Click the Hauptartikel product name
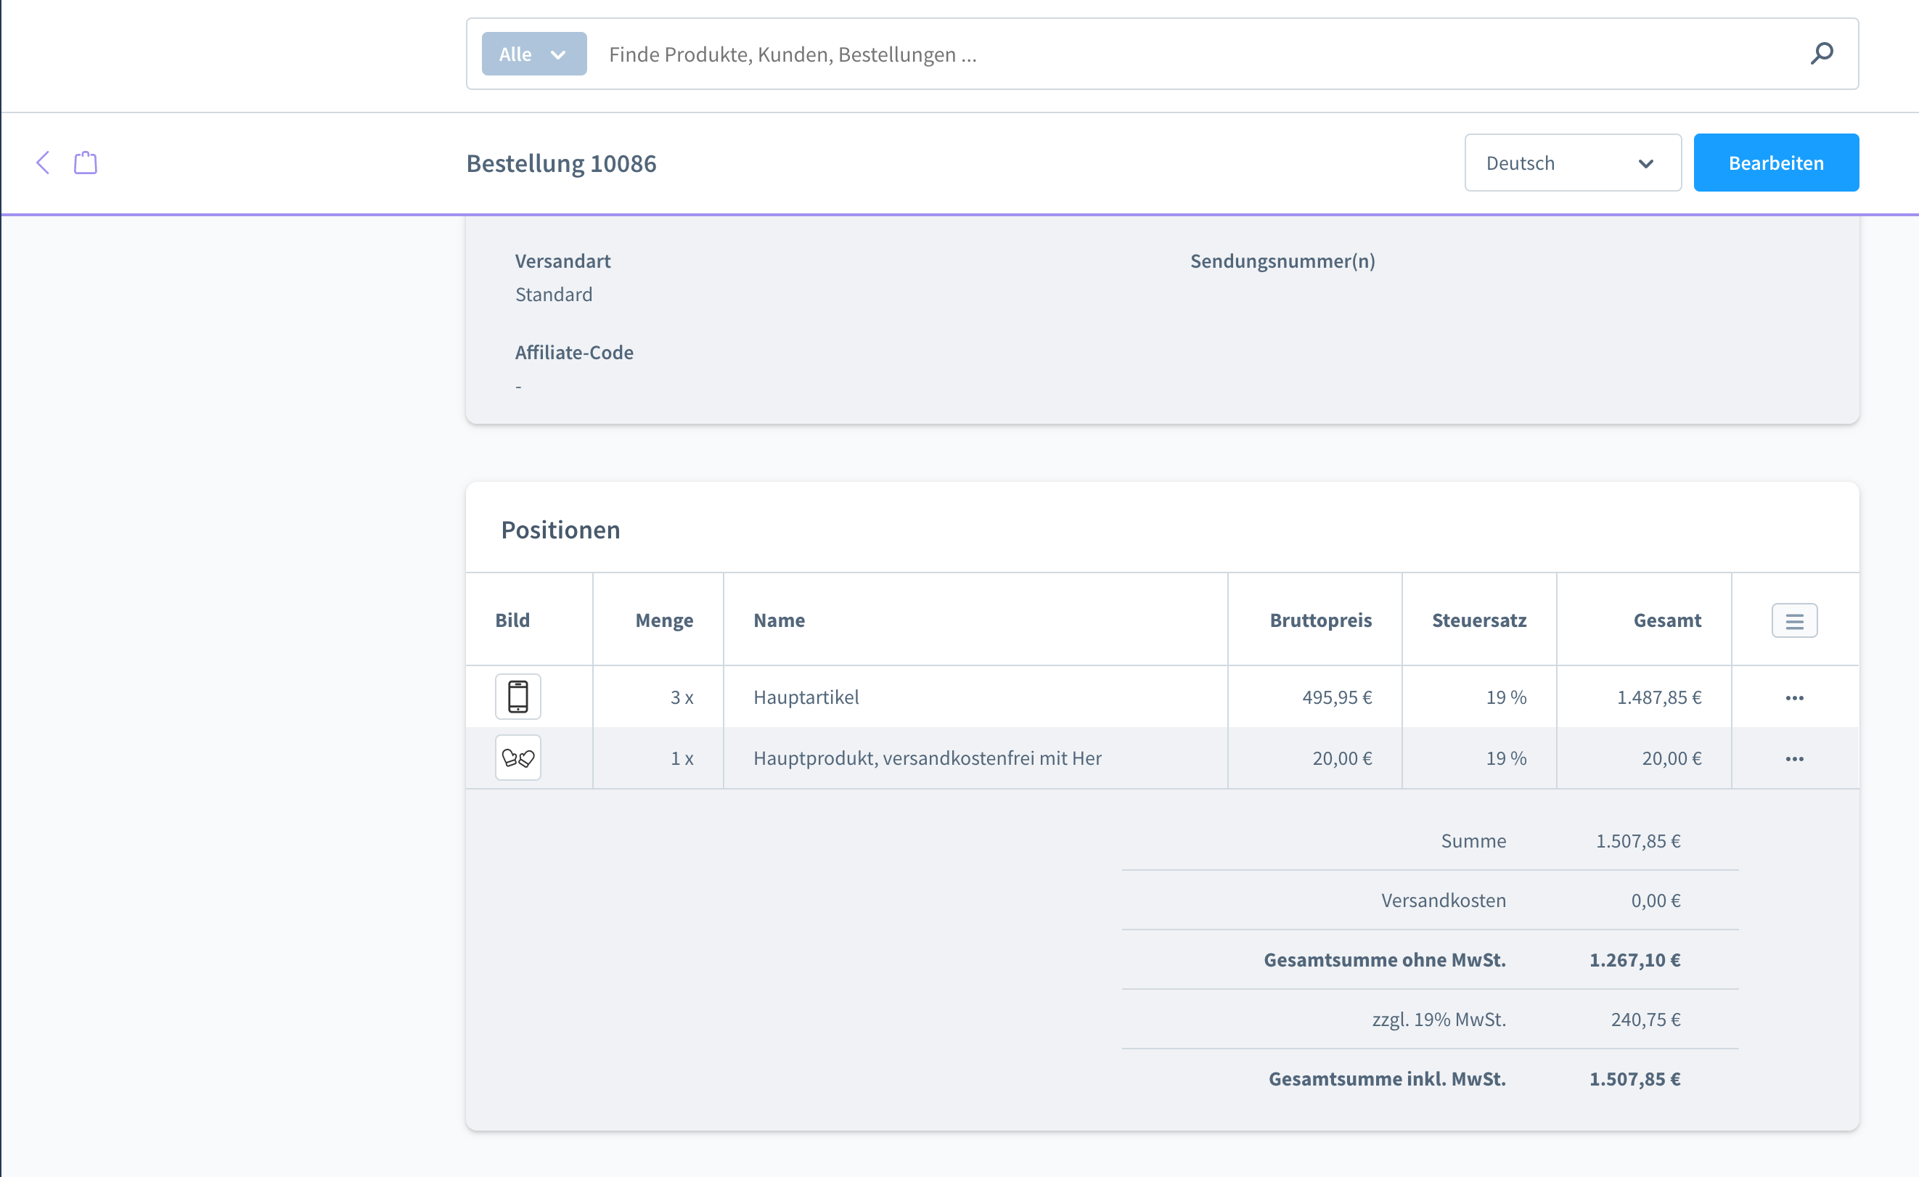The image size is (1919, 1177). click(806, 697)
